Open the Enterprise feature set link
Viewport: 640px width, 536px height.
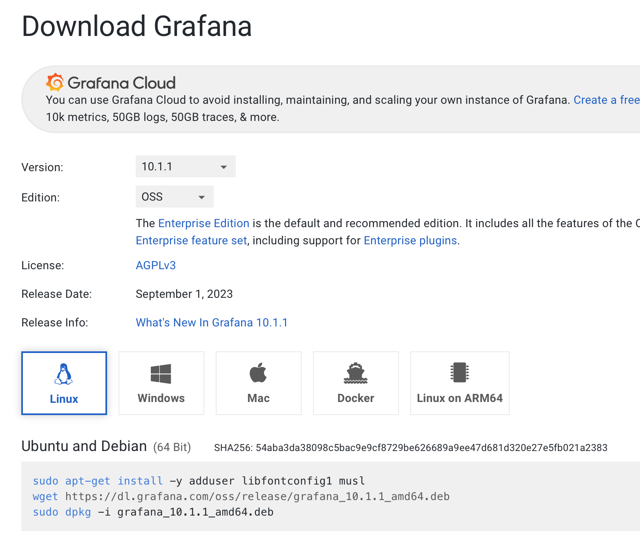point(191,240)
